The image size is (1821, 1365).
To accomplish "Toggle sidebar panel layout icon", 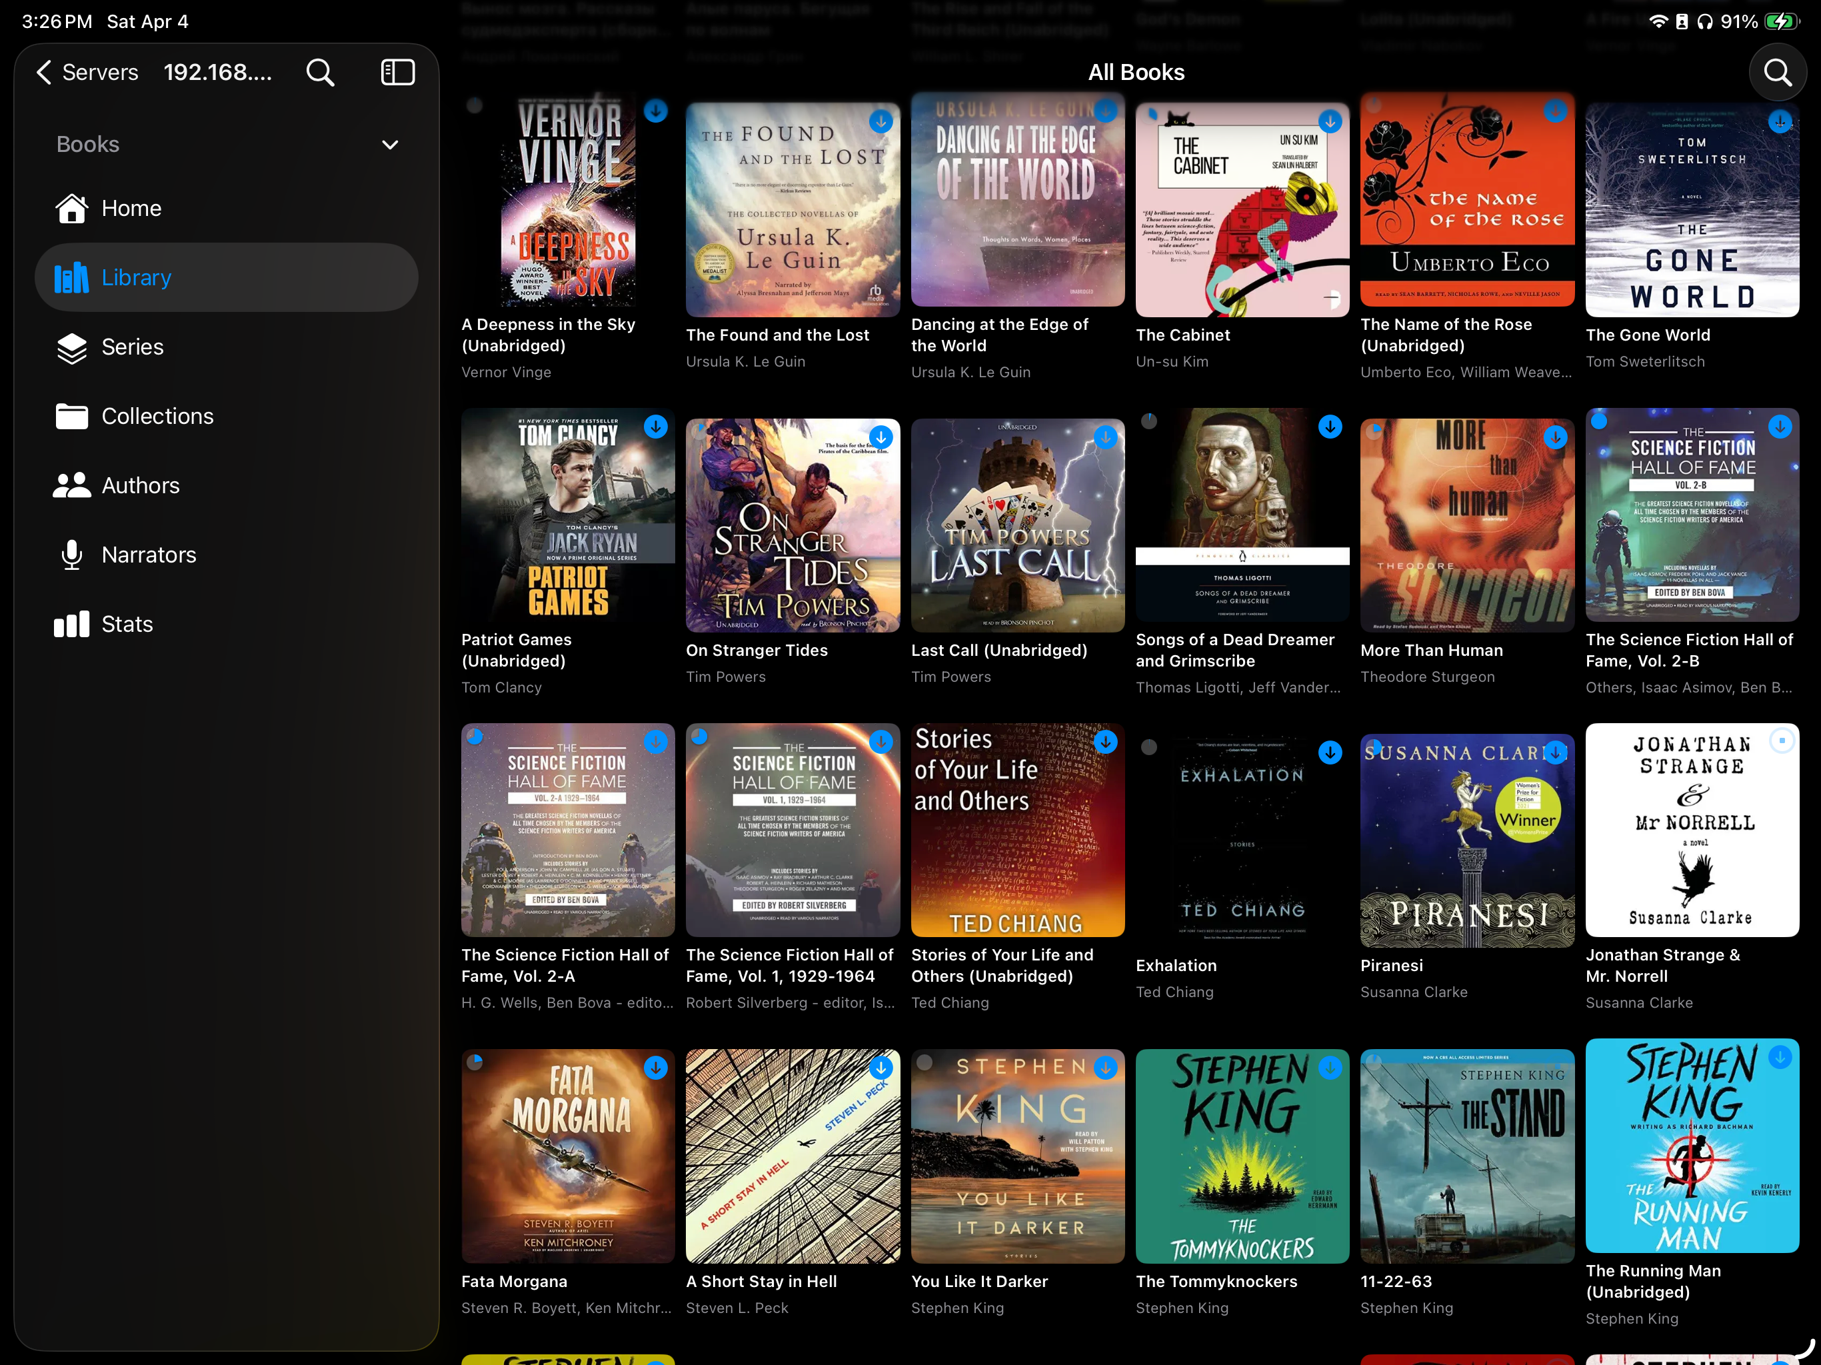I will pyautogui.click(x=398, y=73).
